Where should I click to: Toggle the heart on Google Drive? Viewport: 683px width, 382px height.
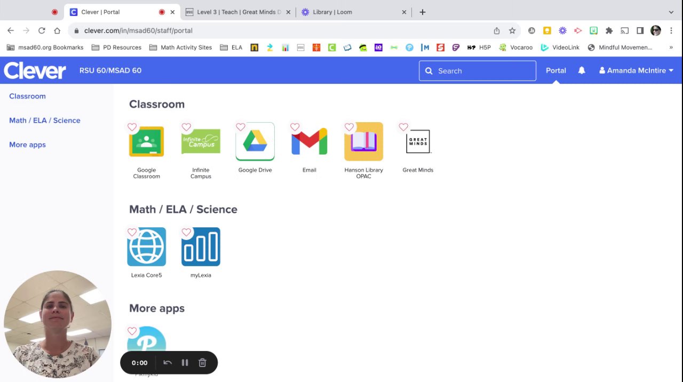coord(241,127)
